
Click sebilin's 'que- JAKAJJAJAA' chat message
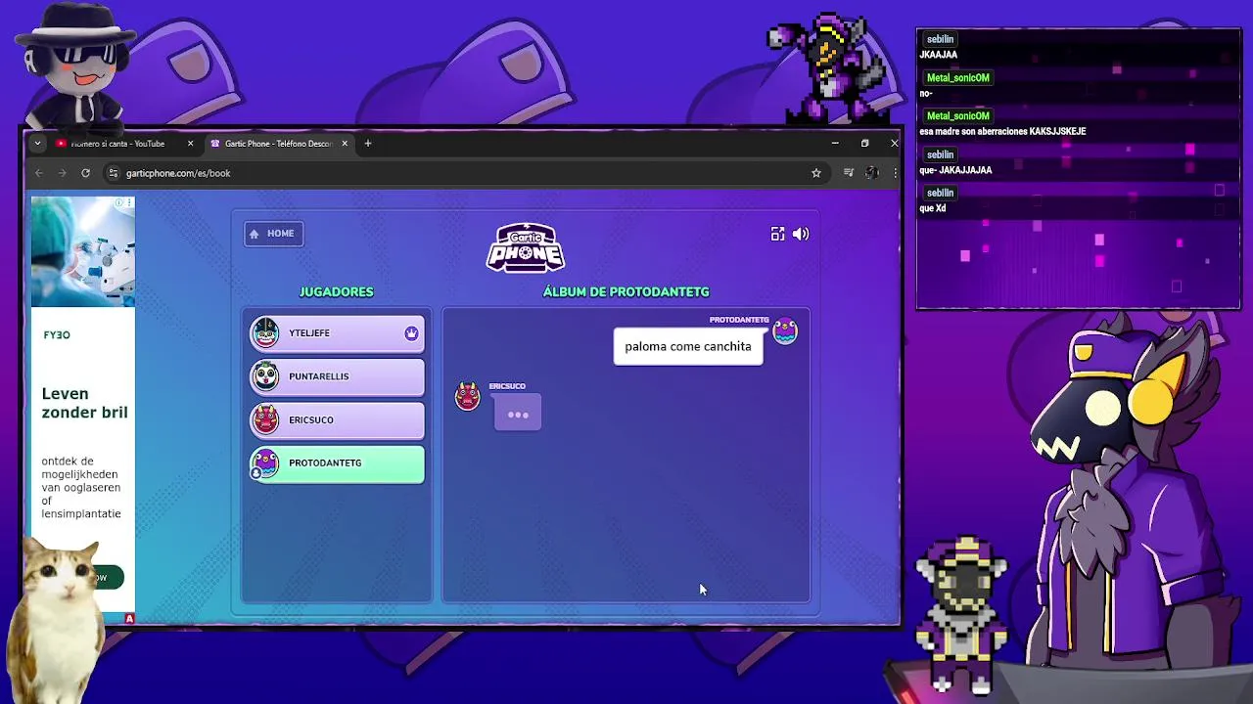(x=955, y=170)
